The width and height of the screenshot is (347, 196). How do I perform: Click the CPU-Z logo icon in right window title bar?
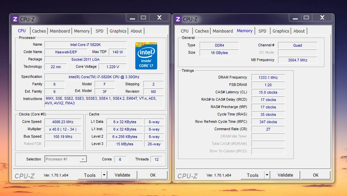178,19
